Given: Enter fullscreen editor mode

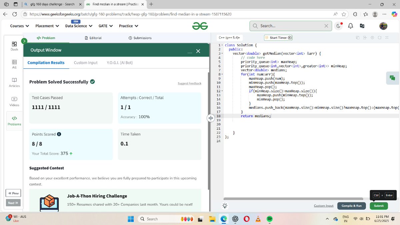Looking at the screenshot, I should pyautogui.click(x=387, y=38).
